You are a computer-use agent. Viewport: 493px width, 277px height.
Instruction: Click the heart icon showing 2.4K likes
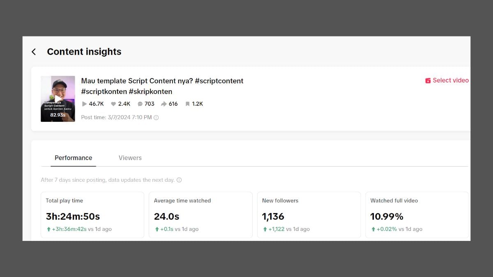[113, 104]
